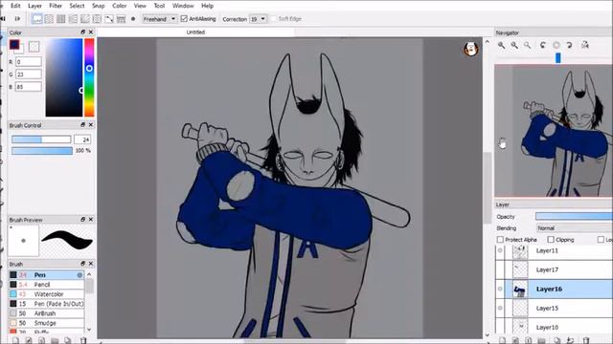Screen dimensions: 613x344
Task: Zoom out using Navigator second magnifier
Action: point(514,45)
